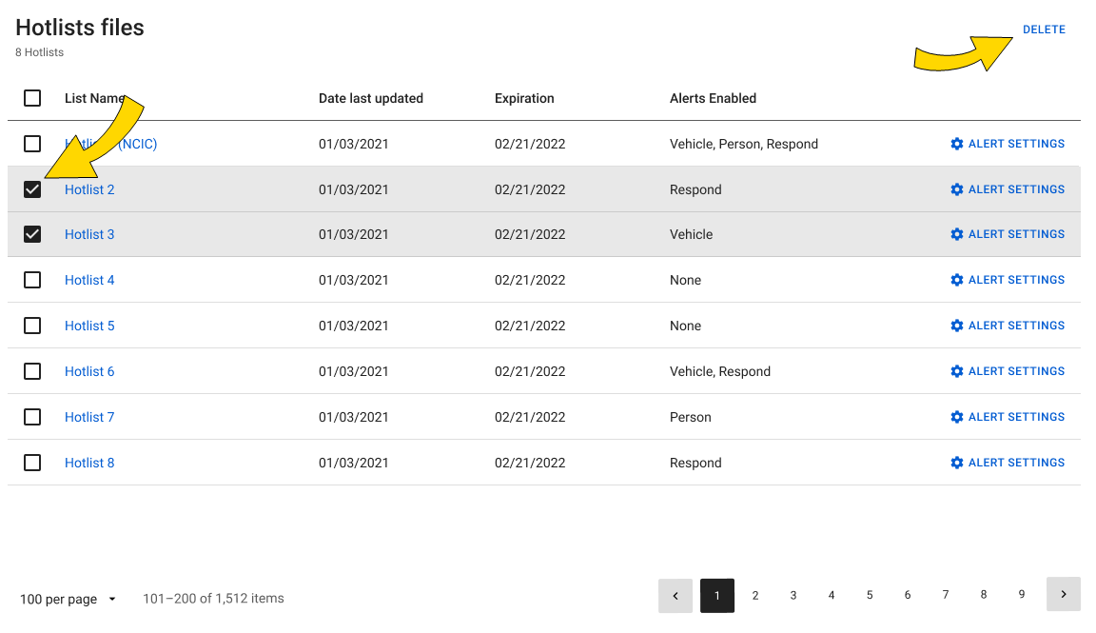Click the gear icon in Hotlist 5 row
This screenshot has width=1096, height=633.
tap(957, 326)
